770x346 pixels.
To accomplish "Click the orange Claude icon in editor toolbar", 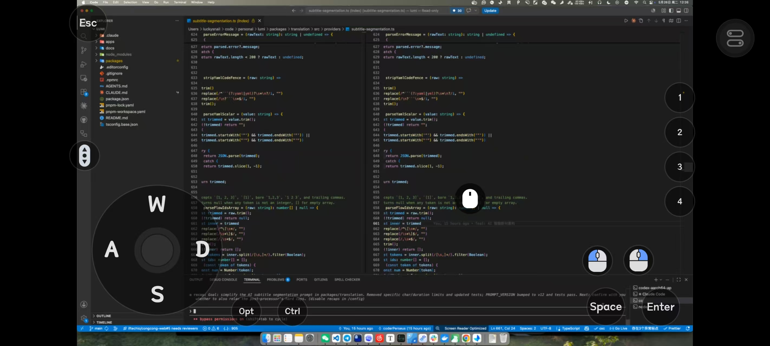I will [633, 21].
